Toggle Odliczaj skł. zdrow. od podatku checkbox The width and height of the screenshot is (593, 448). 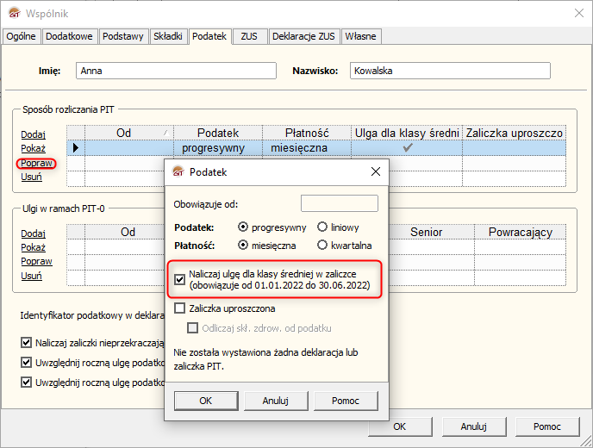tap(192, 327)
